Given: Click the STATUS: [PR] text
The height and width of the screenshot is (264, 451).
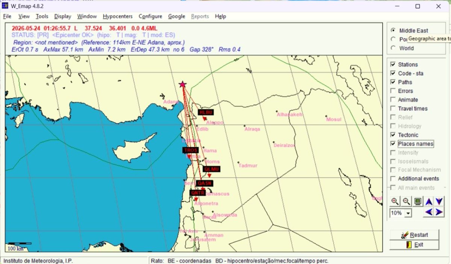Looking at the screenshot, I should [x=30, y=35].
